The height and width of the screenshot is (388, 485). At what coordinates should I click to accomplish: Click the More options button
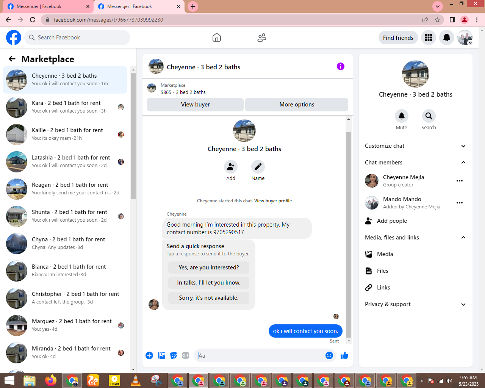(x=297, y=105)
